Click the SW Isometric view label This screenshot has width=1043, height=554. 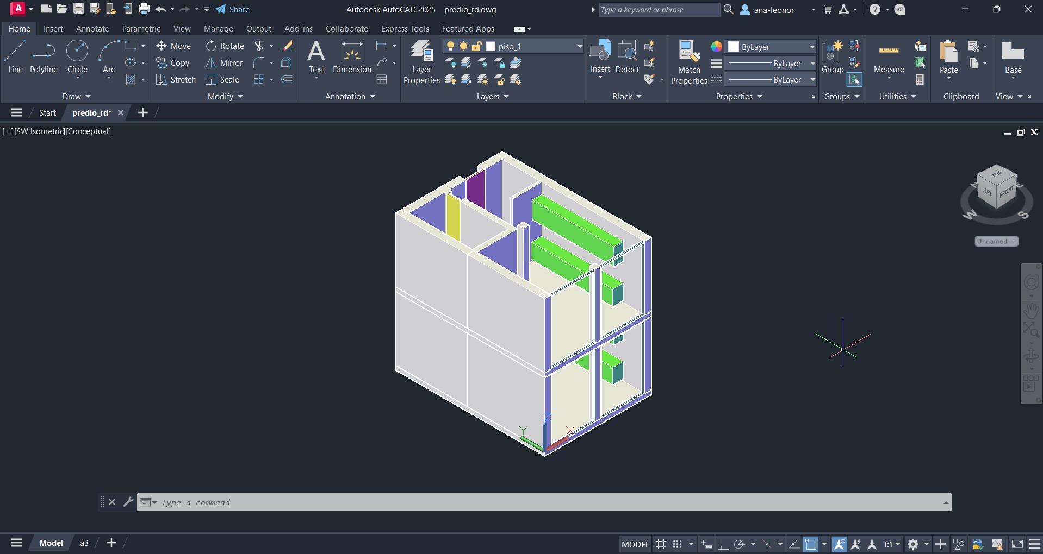coord(40,131)
